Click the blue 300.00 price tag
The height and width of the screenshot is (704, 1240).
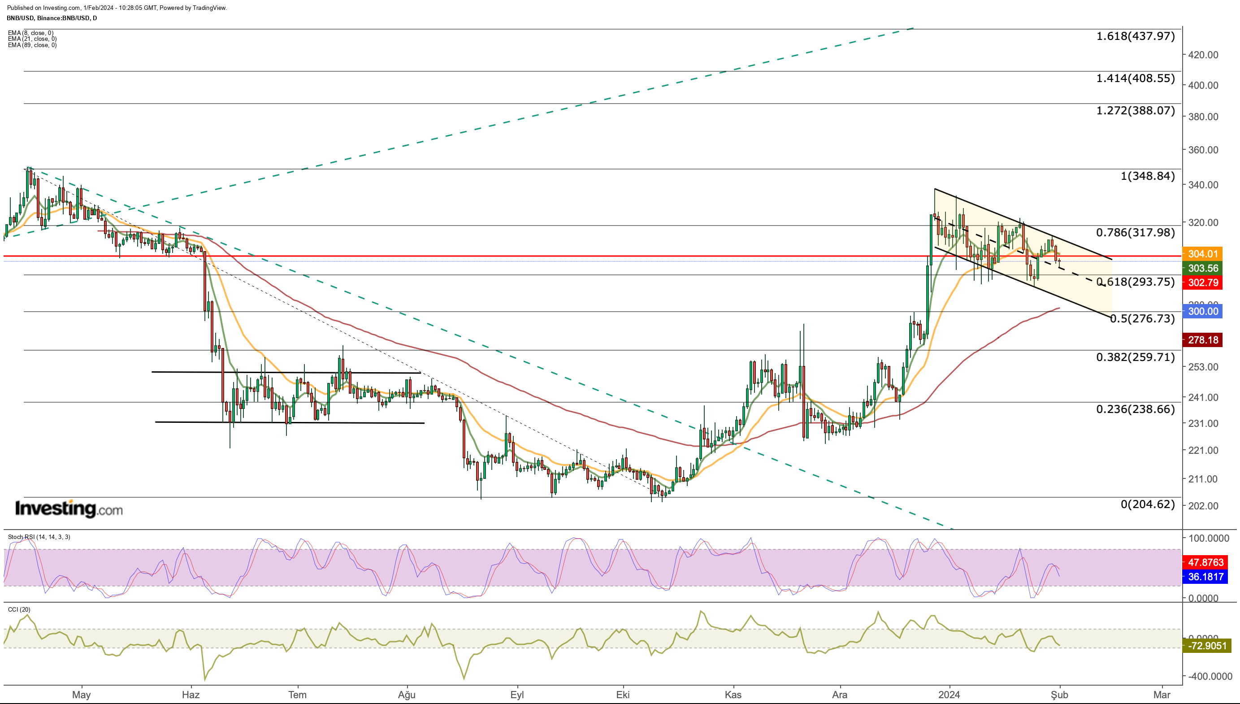pos(1203,311)
